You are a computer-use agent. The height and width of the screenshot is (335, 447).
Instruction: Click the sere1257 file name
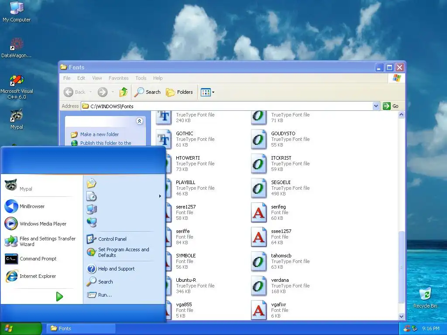pos(186,207)
